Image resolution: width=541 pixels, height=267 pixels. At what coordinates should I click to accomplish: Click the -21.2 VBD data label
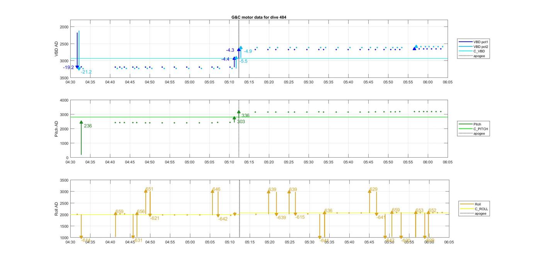click(86, 72)
